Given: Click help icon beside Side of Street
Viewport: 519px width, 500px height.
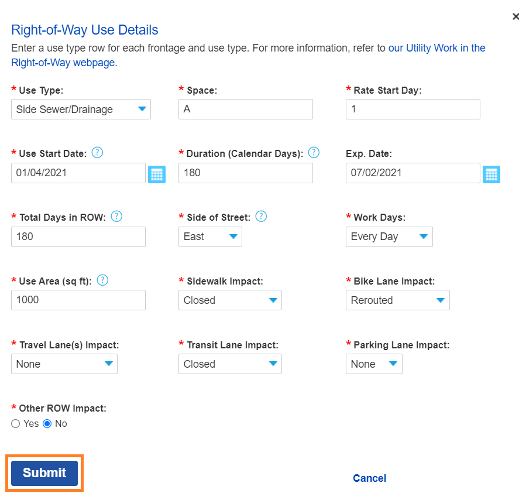Looking at the screenshot, I should point(261,217).
